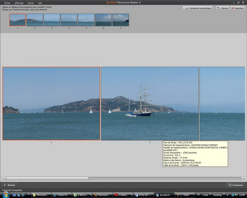The image size is (247, 198).
Task: Select thumbnail 1 in the filmstrip
Action: [17, 20]
